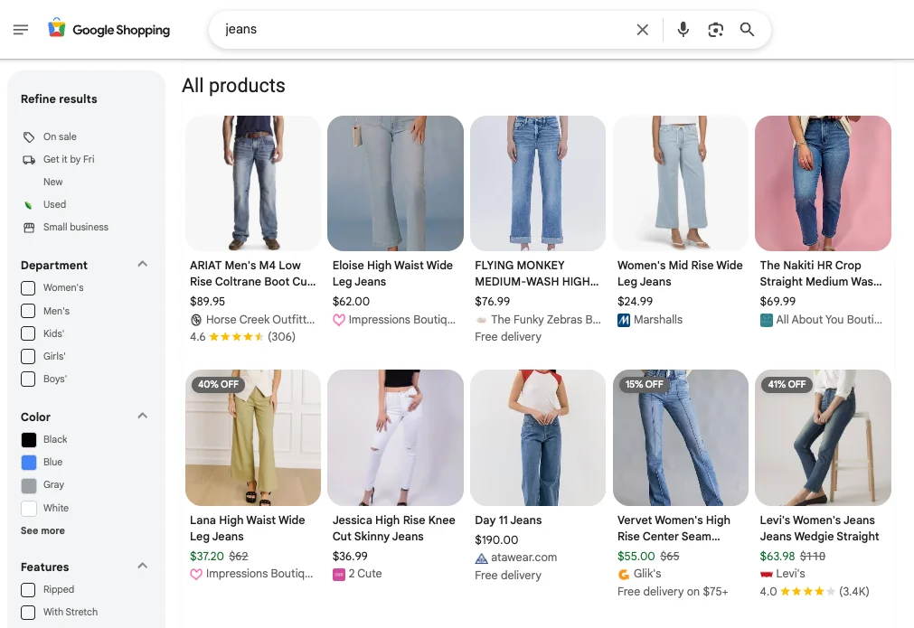
Task: Collapse the Color filter section
Action: click(x=142, y=416)
